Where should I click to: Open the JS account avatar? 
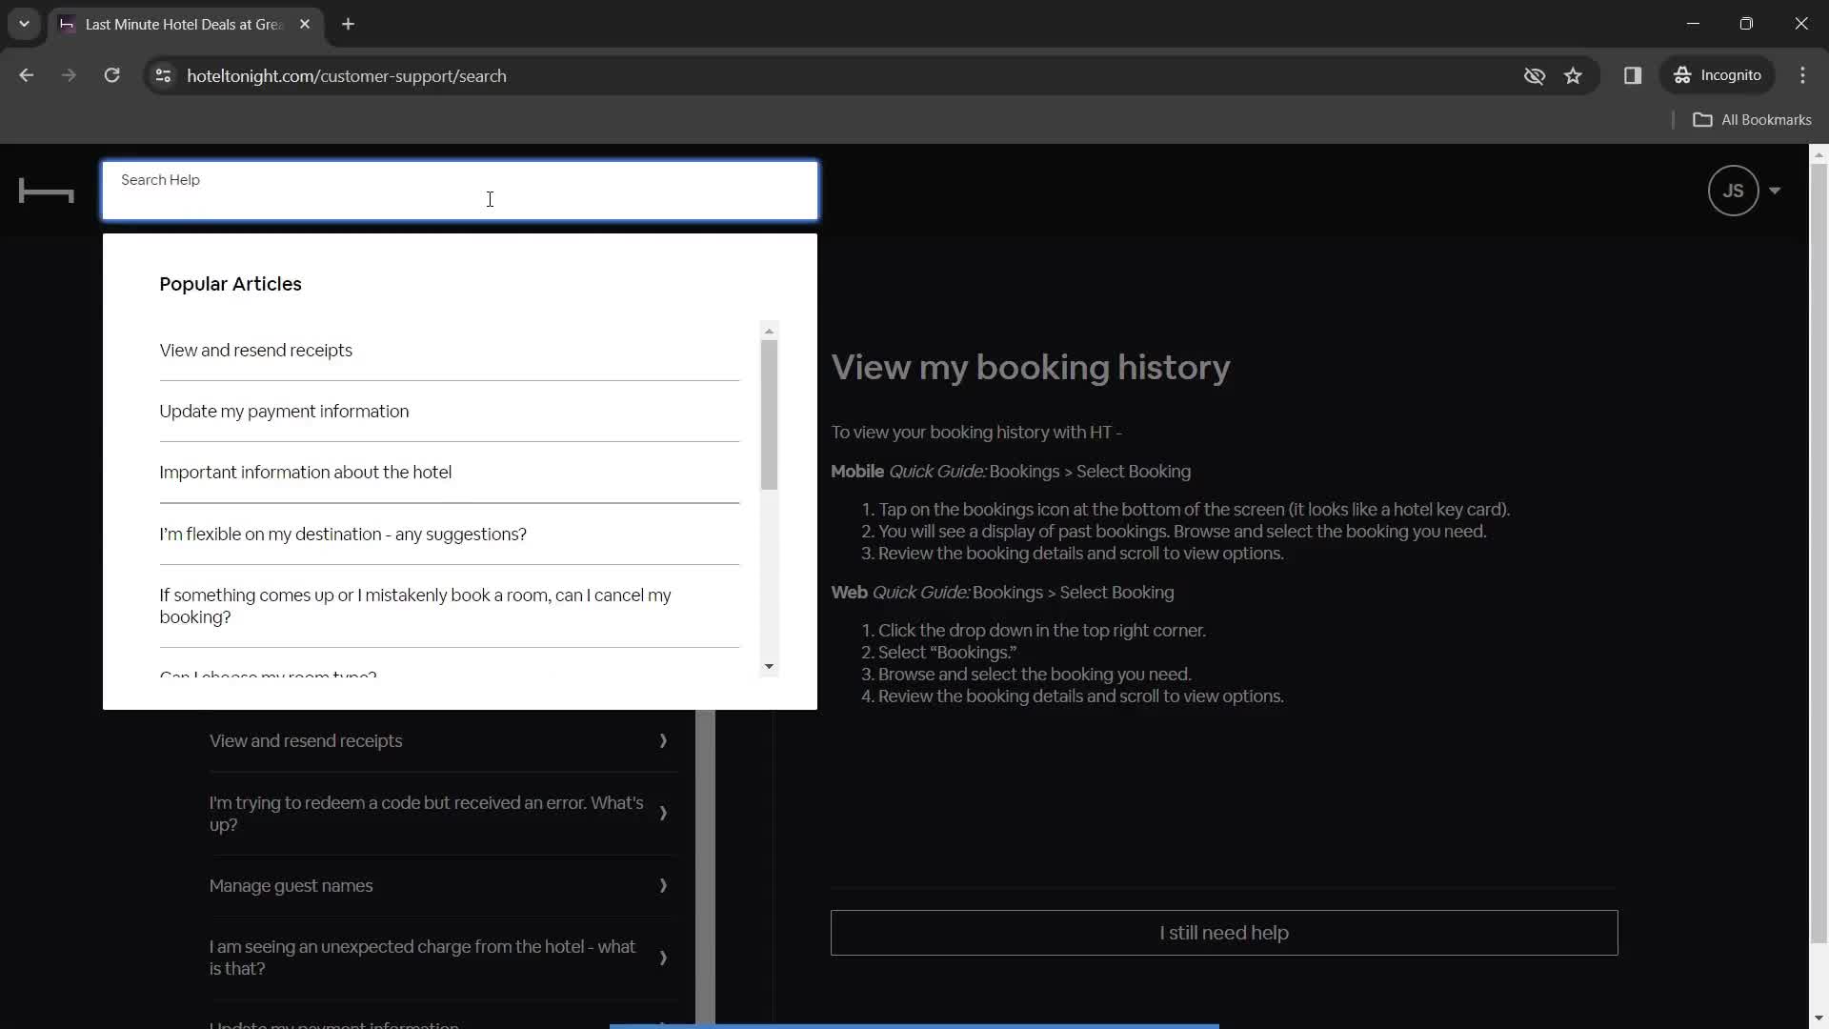[1733, 191]
